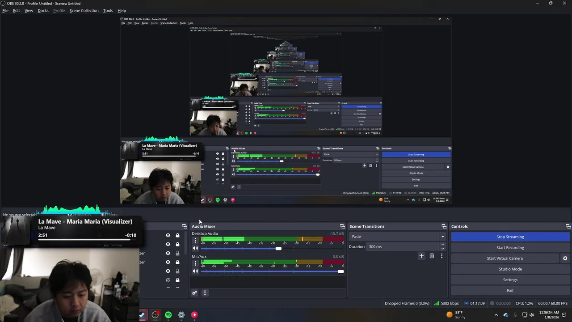Enable Studio Mode button
This screenshot has width=572, height=322.
(x=510, y=269)
